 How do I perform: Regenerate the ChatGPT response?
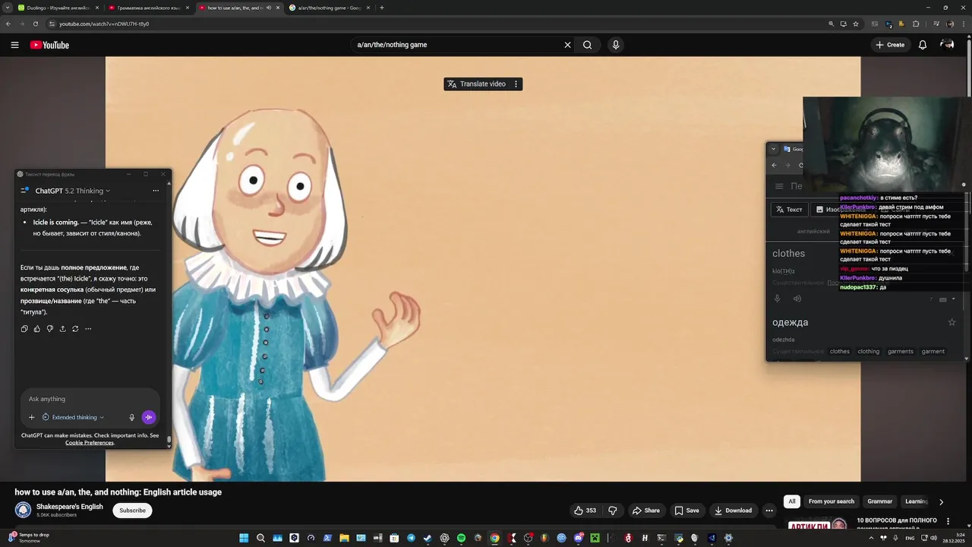tap(75, 329)
